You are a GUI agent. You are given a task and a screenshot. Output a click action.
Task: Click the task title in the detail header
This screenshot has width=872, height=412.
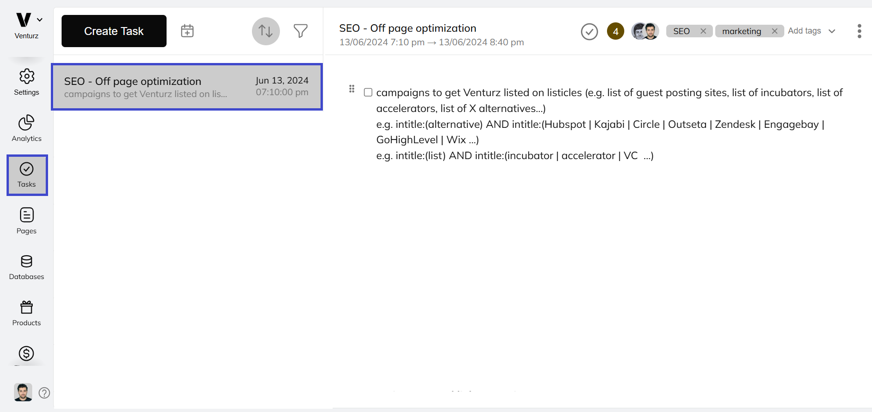point(408,28)
